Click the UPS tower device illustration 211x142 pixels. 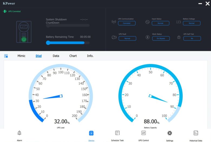(24, 32)
